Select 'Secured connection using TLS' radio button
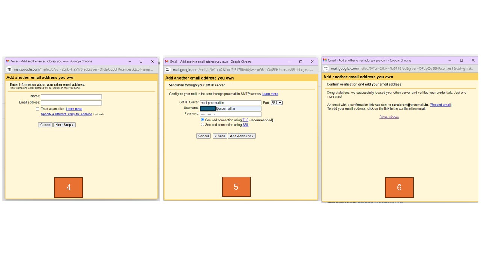Screen dimensions: 481x270 coord(203,120)
